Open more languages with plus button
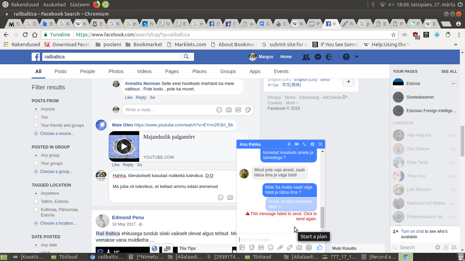The width and height of the screenshot is (465, 261). point(348,82)
